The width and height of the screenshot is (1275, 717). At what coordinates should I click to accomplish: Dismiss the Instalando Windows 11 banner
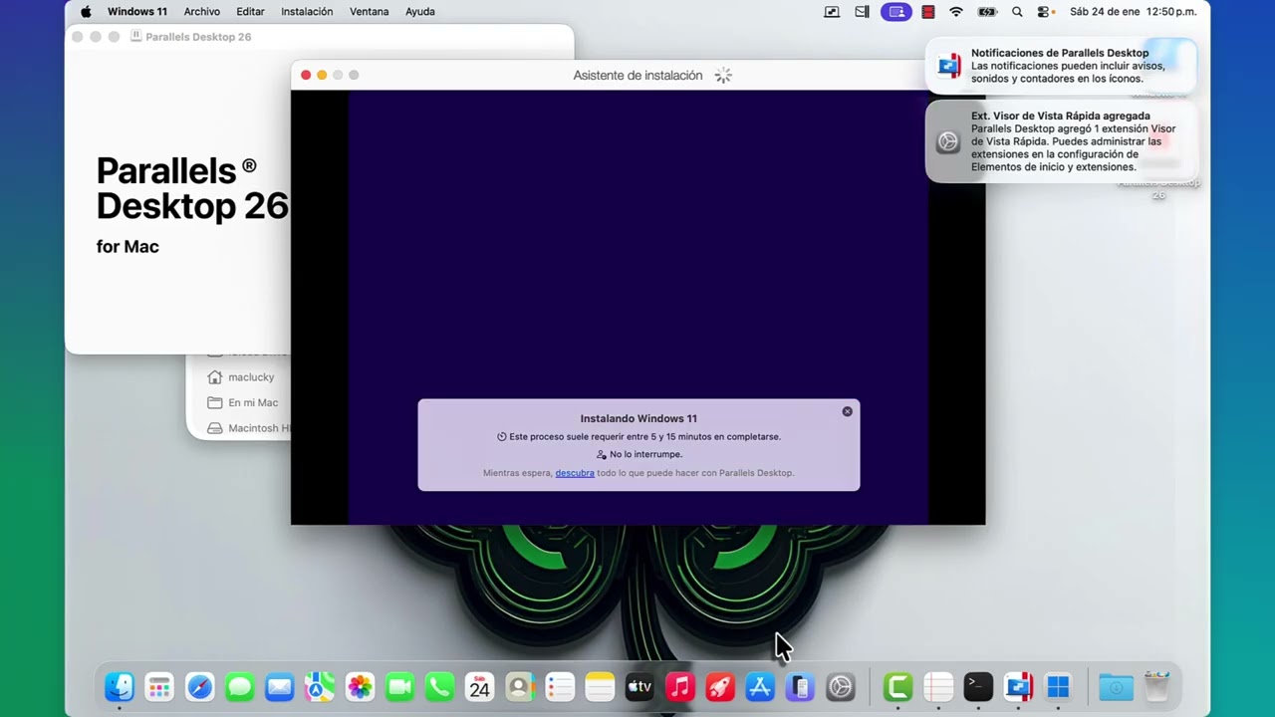[x=848, y=411]
